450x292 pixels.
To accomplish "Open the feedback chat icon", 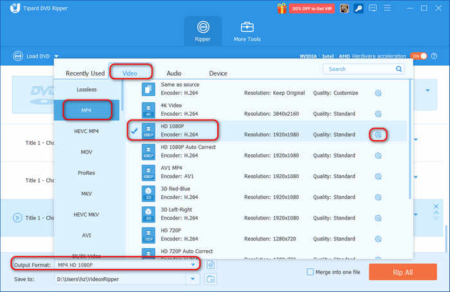I will coord(373,8).
